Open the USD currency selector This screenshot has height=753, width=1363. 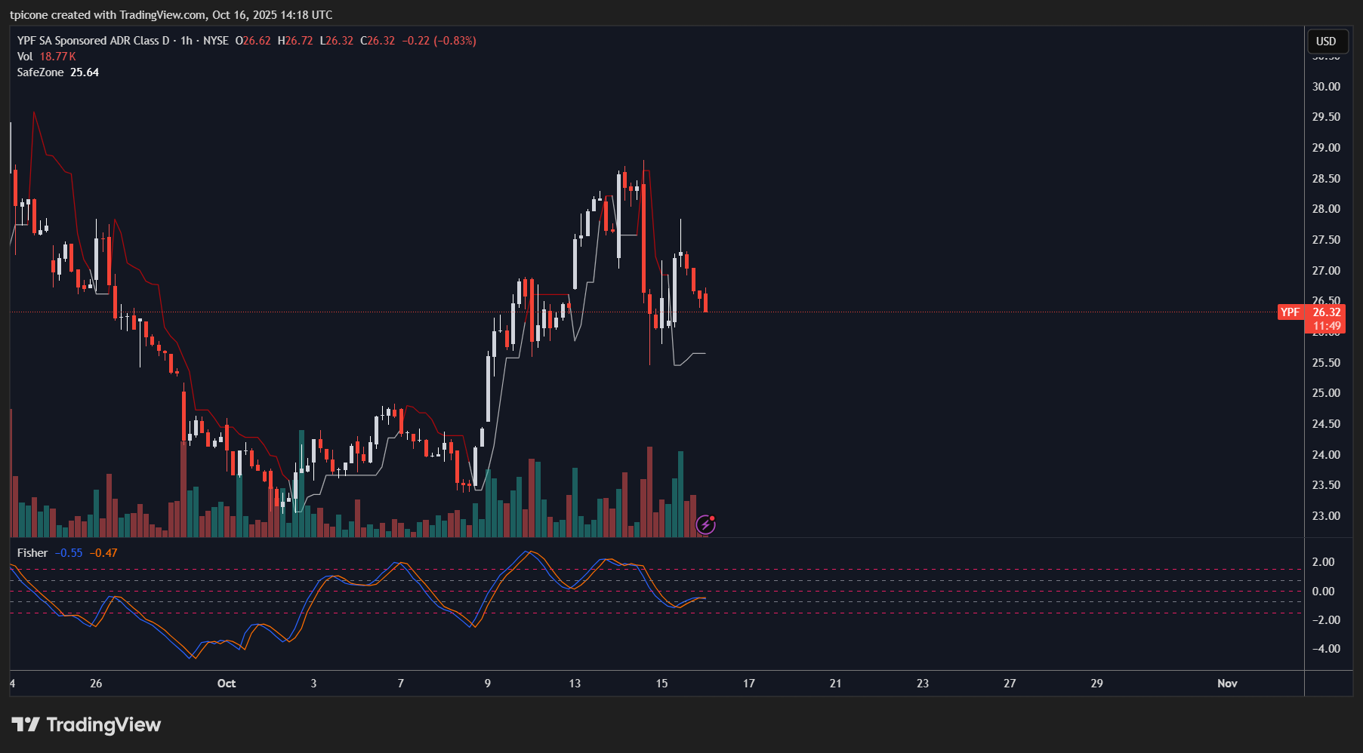pos(1326,41)
